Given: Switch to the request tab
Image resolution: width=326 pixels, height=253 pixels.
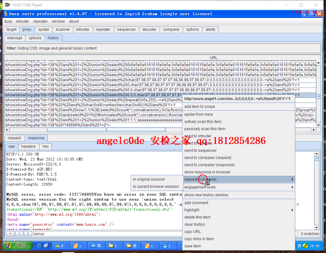Looking at the screenshot, I should tap(14, 138).
